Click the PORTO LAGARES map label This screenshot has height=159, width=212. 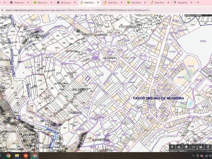[95, 35]
